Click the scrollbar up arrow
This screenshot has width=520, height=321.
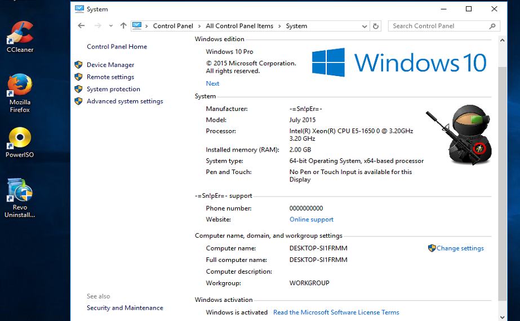pyautogui.click(x=503, y=41)
